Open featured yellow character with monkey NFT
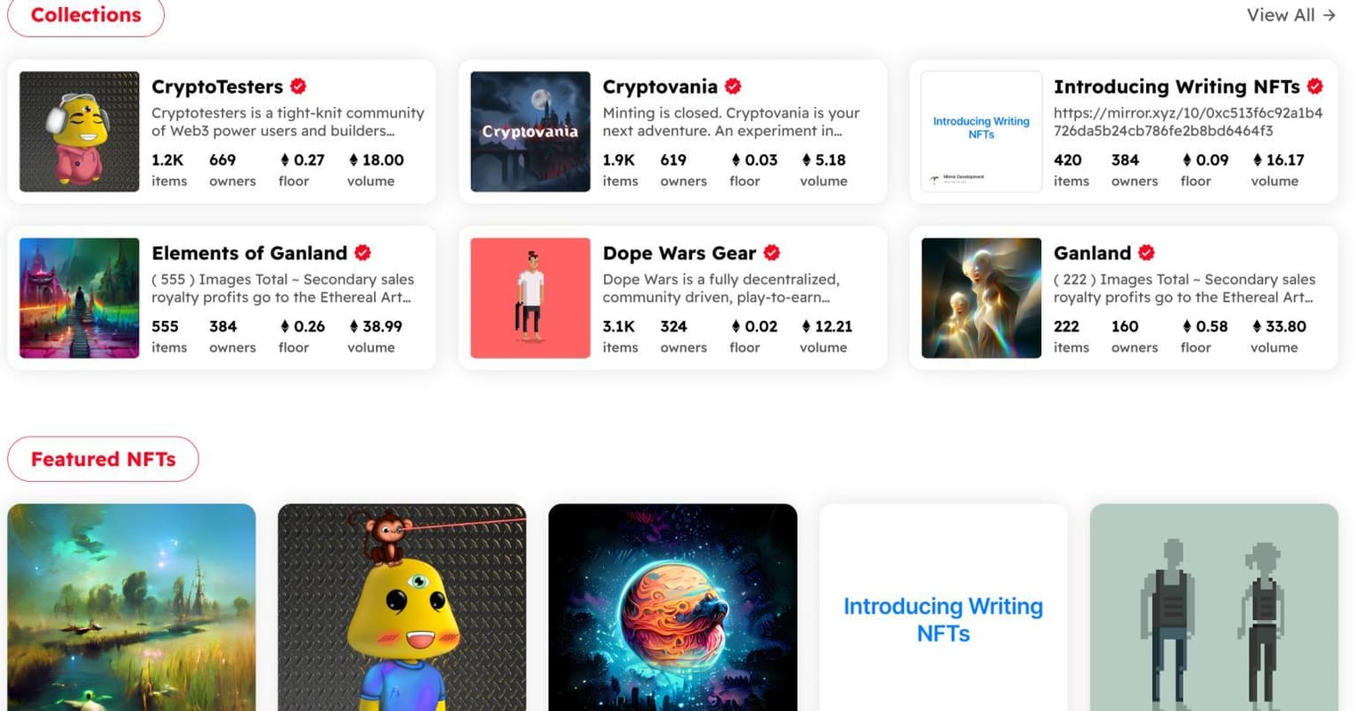This screenshot has width=1368, height=711. tap(403, 608)
